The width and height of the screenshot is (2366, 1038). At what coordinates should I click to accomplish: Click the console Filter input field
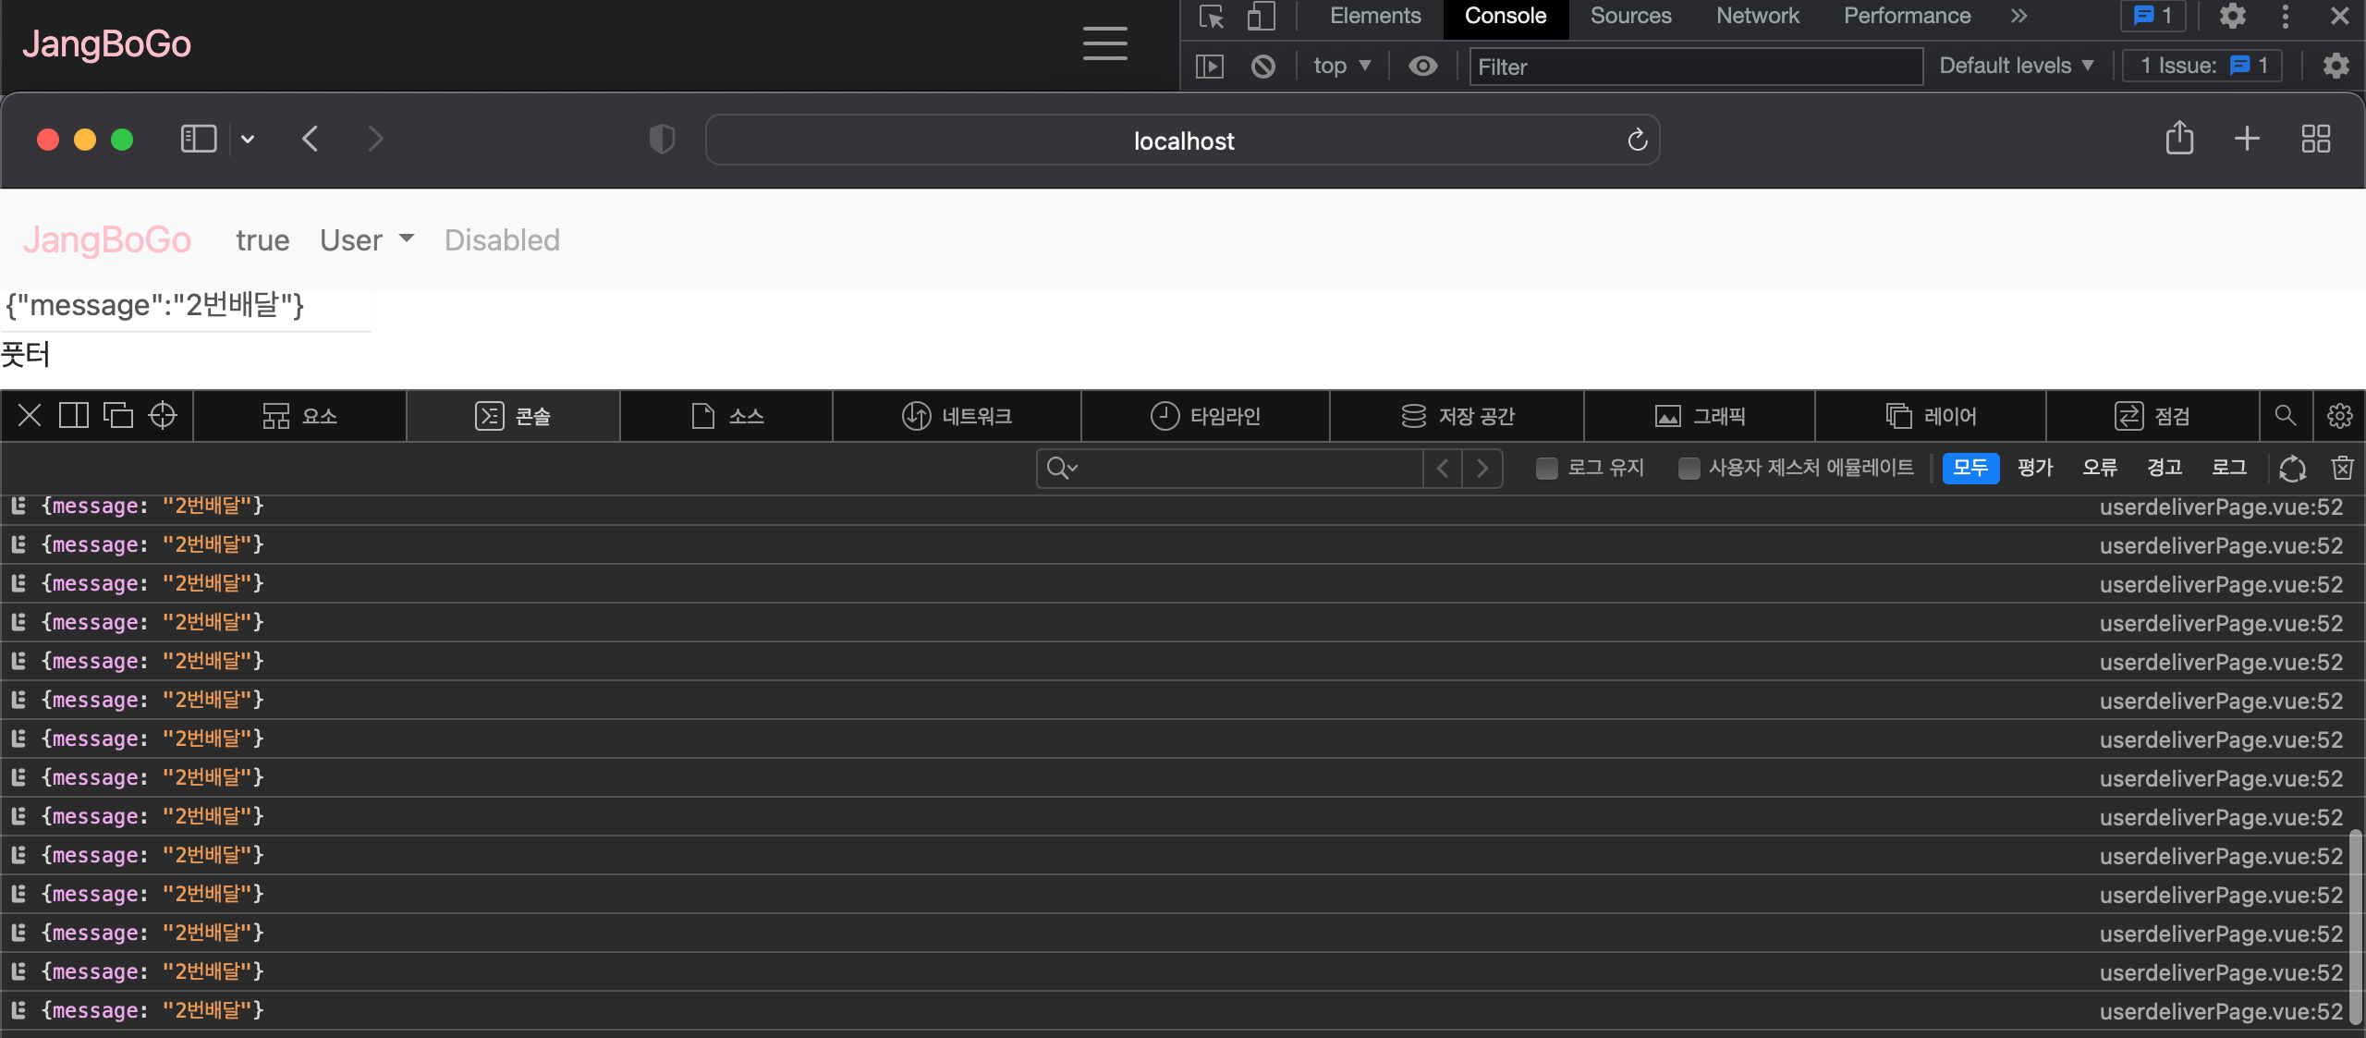[1695, 67]
